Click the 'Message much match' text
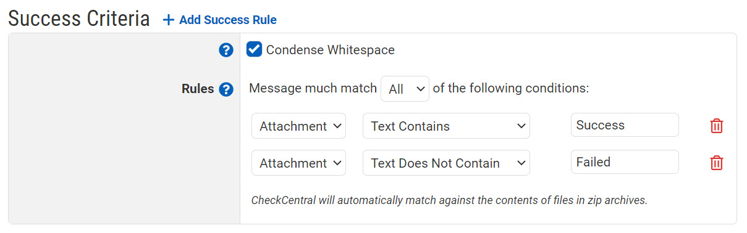The height and width of the screenshot is (233, 747). pyautogui.click(x=313, y=88)
